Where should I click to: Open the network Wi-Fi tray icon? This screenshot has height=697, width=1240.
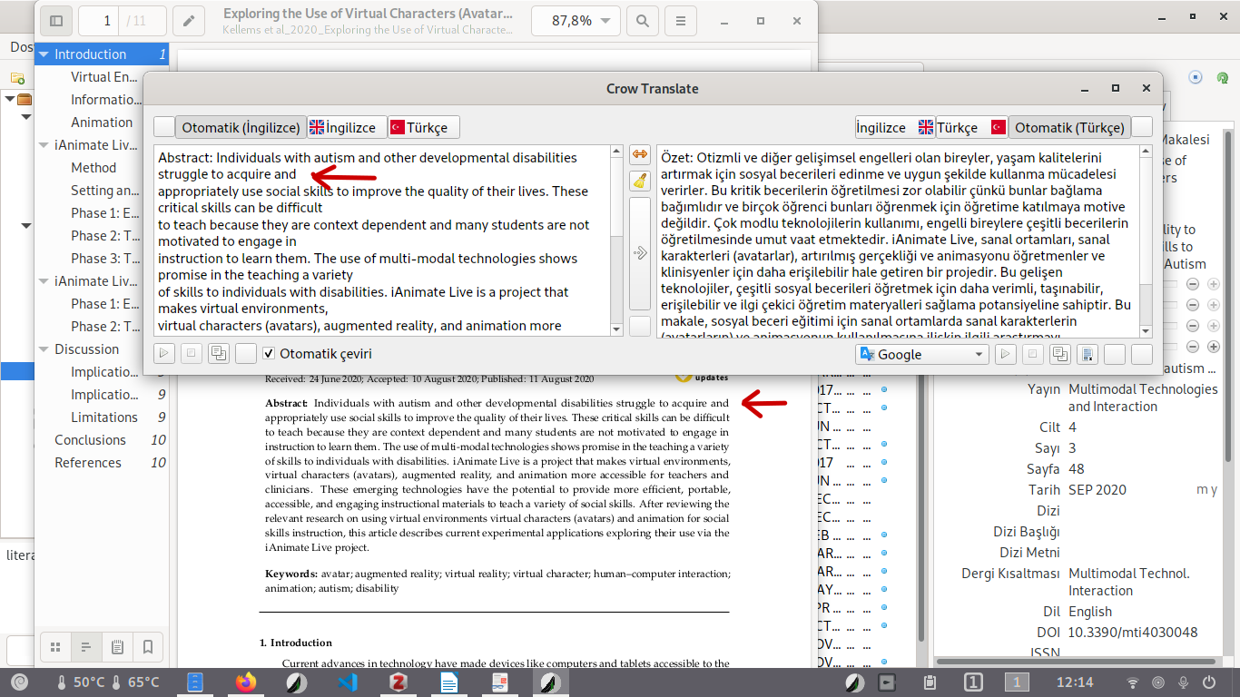[x=1133, y=682]
